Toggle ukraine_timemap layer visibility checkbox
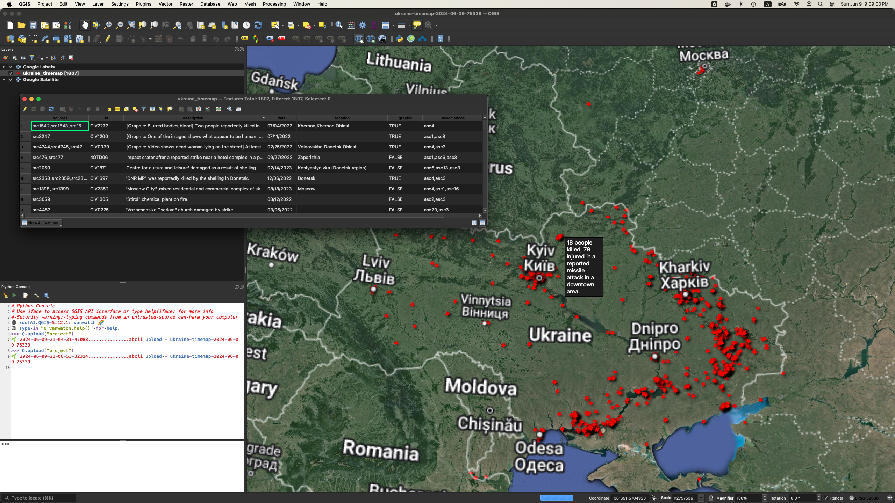Viewport: 895px width, 503px height. pyautogui.click(x=11, y=73)
